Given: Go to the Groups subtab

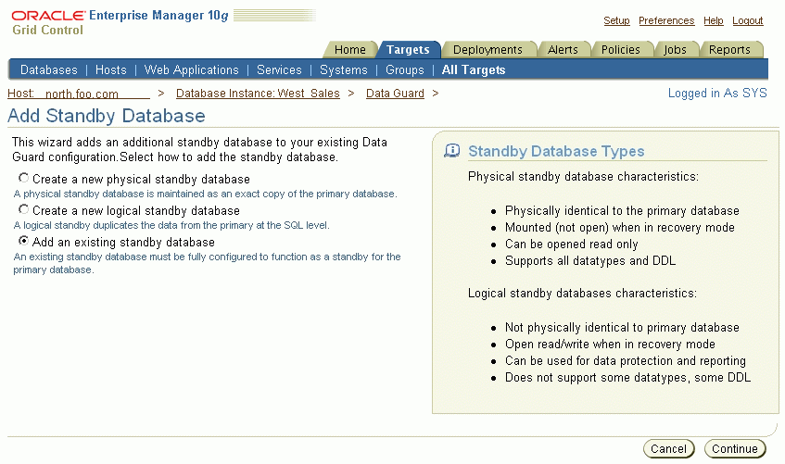Looking at the screenshot, I should click(x=404, y=69).
